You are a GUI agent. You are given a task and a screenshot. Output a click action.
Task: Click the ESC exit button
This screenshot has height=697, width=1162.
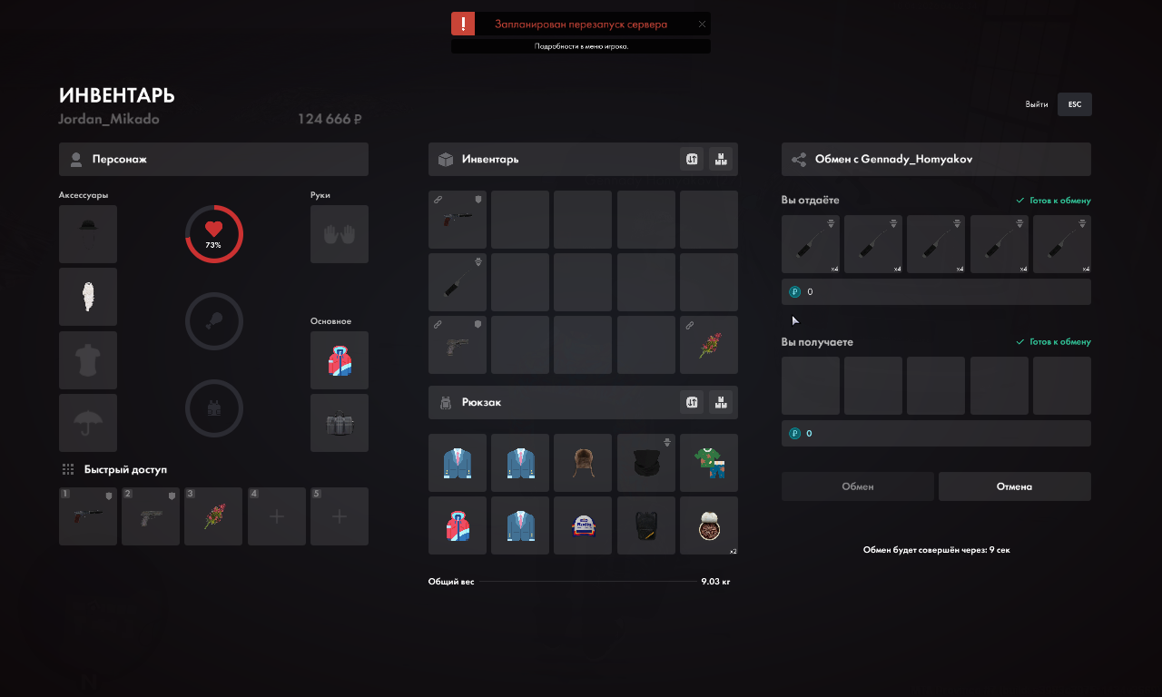point(1075,104)
